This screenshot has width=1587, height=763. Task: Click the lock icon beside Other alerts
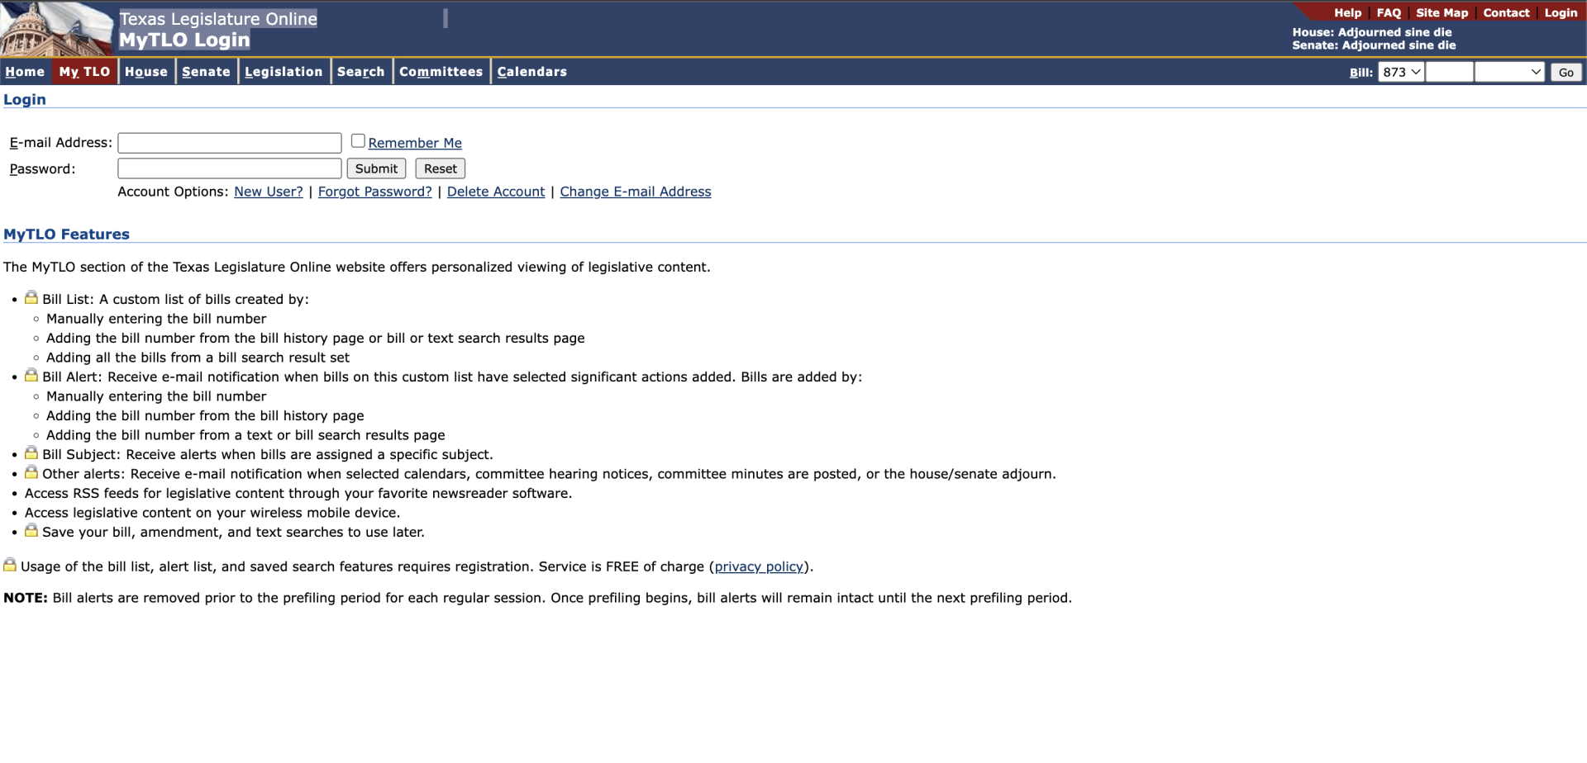point(31,472)
